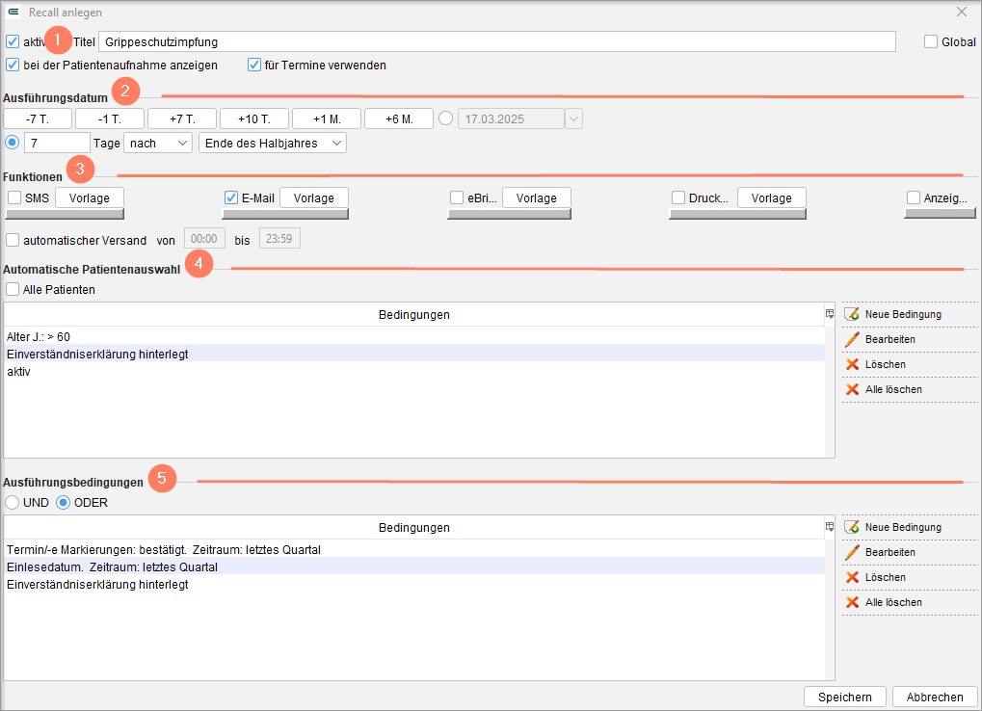The image size is (982, 711).
Task: Open column settings icon of patient selection table
Action: [x=830, y=314]
